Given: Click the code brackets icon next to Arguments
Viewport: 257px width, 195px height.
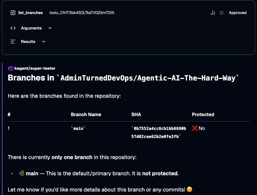Looking at the screenshot, I should [x=13, y=28].
